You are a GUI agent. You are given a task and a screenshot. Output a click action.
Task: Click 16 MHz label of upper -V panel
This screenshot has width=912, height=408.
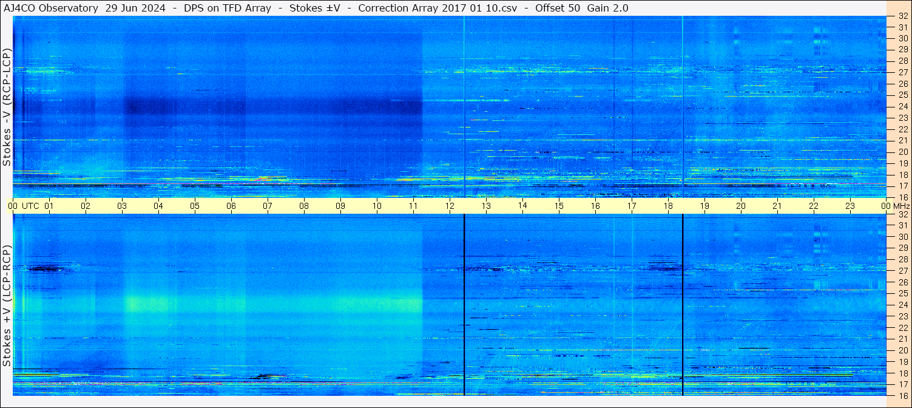click(903, 197)
